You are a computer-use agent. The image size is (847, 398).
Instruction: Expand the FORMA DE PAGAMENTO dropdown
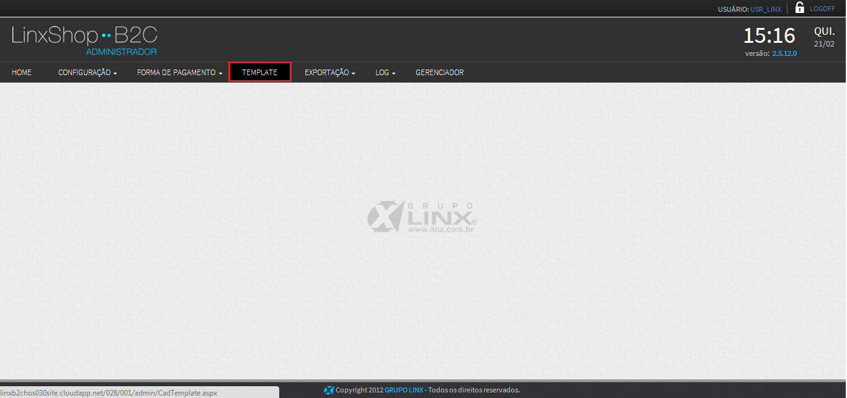point(179,73)
